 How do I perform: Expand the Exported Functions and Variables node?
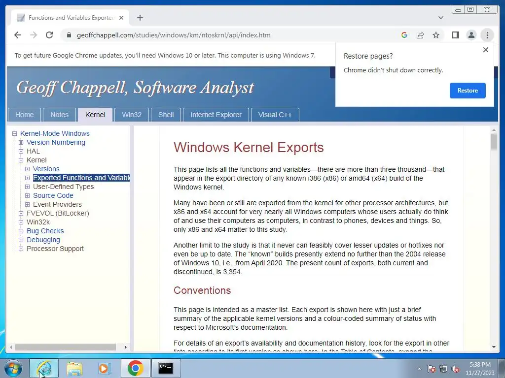28,178
